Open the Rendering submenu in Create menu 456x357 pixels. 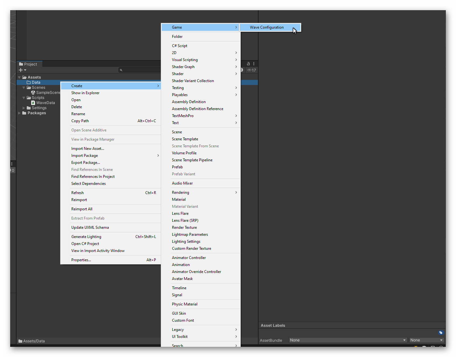point(181,192)
